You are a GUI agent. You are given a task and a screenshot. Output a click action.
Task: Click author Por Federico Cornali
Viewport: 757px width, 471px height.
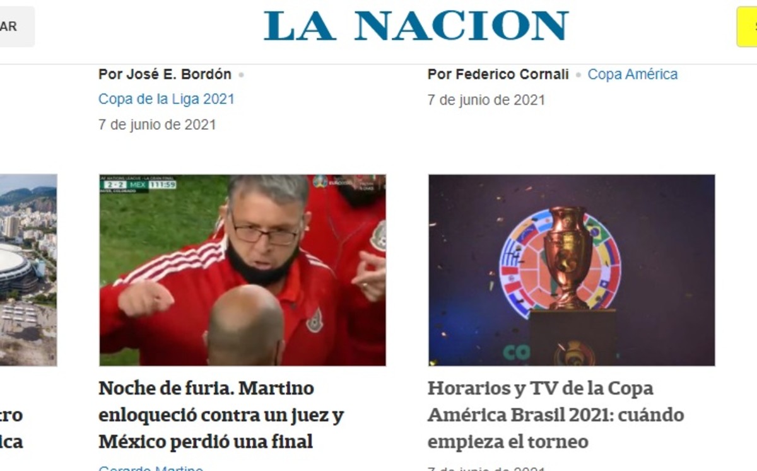click(498, 74)
